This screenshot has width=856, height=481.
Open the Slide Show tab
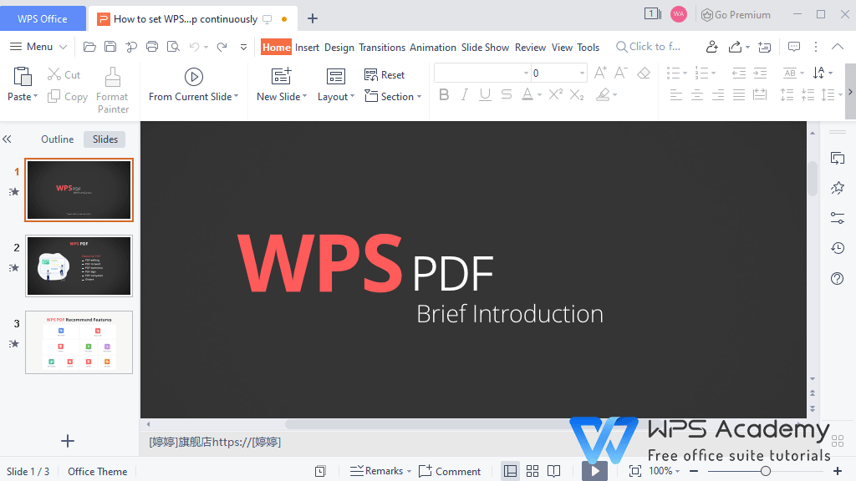pyautogui.click(x=486, y=48)
